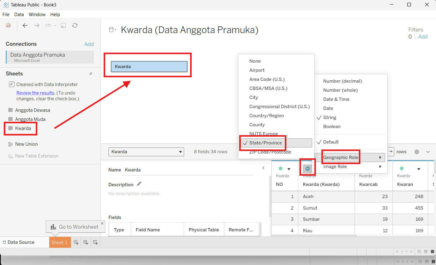The image size is (436, 265).
Task: Open dropdown beside the redo arrow
Action: [x=55, y=26]
